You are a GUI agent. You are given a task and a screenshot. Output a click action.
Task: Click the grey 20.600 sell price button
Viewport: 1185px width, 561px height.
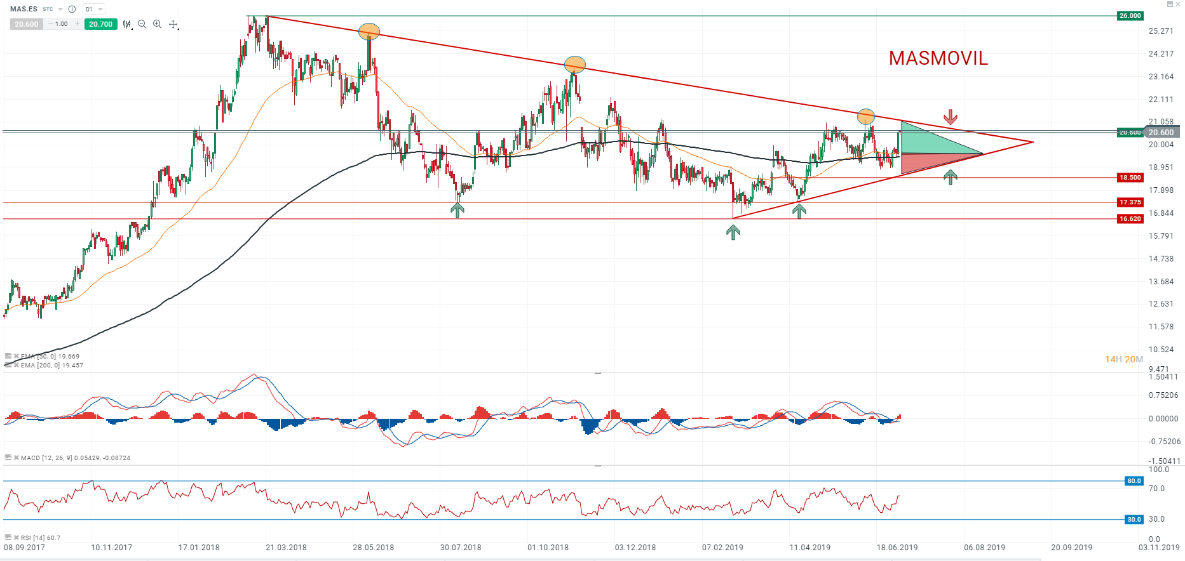27,24
